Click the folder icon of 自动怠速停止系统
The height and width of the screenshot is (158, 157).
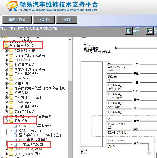click(11, 98)
